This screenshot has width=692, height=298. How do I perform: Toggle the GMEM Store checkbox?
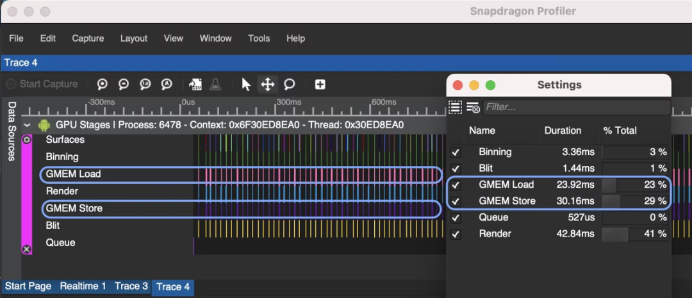click(456, 202)
